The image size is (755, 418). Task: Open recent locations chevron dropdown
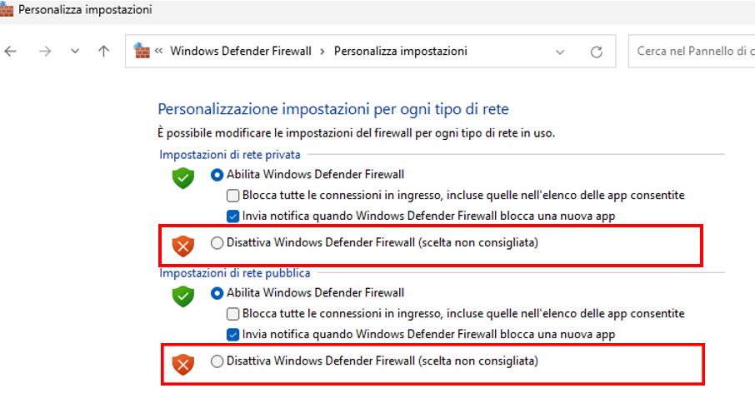[x=75, y=51]
